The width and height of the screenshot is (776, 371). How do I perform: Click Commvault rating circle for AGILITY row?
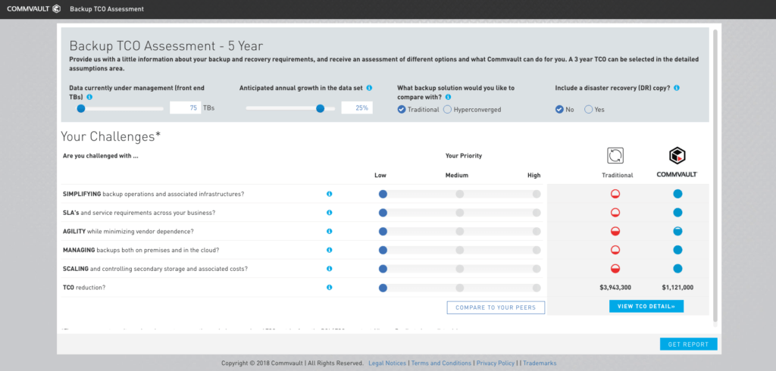tap(677, 231)
